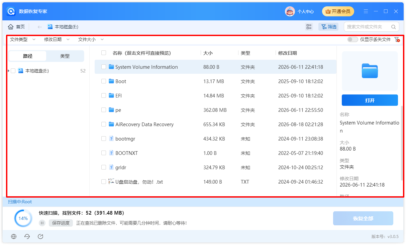The image size is (406, 245).
Task: Click the data recovery app logo
Action: (x=11, y=11)
